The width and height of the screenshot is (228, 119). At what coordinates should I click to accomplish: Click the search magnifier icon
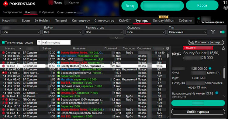39,42
